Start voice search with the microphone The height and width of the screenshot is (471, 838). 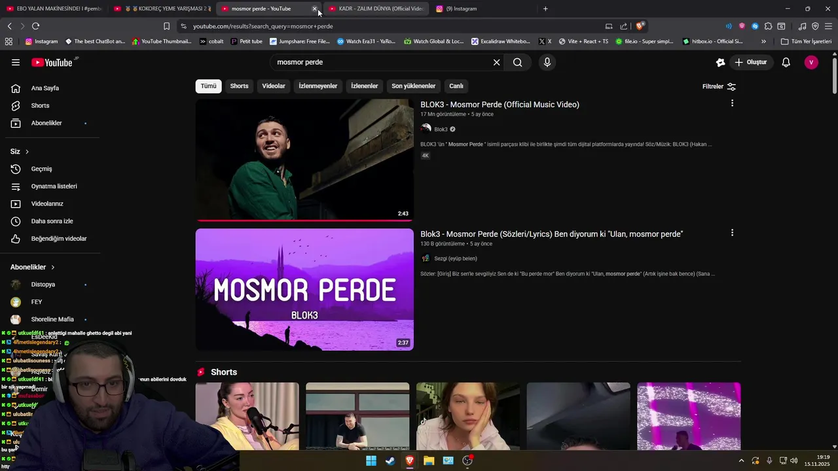pyautogui.click(x=547, y=62)
